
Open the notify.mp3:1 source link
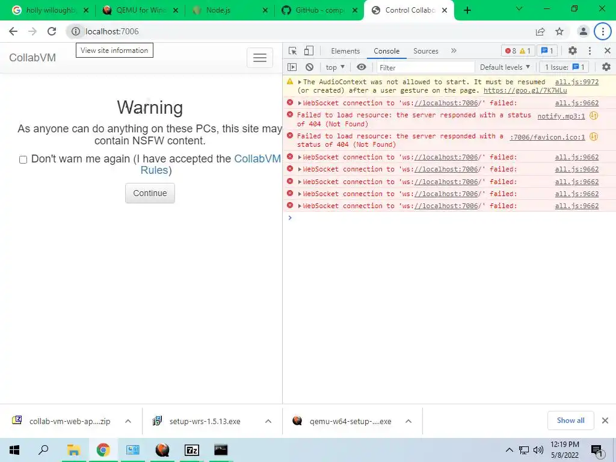click(x=561, y=116)
